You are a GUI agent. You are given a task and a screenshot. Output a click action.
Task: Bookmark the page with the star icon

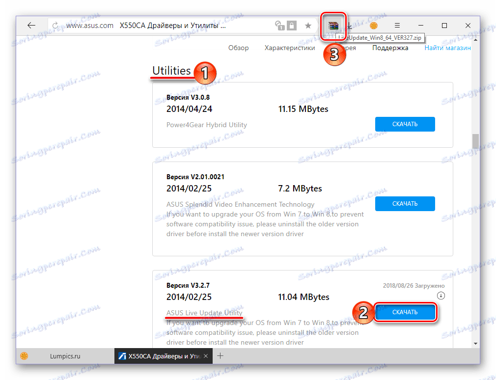tap(308, 26)
